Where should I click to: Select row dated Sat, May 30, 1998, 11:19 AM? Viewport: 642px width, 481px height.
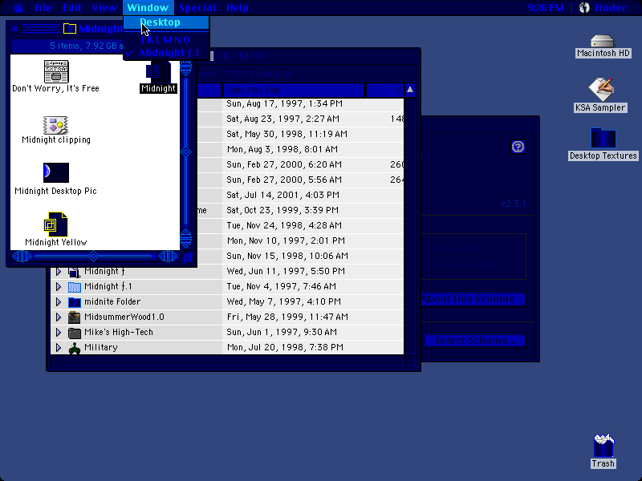[302, 134]
